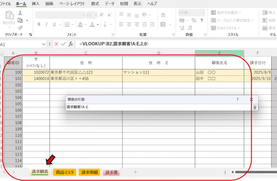Toggle Italic formatting
The image size is (277, 181).
pyautogui.click(x=47, y=24)
